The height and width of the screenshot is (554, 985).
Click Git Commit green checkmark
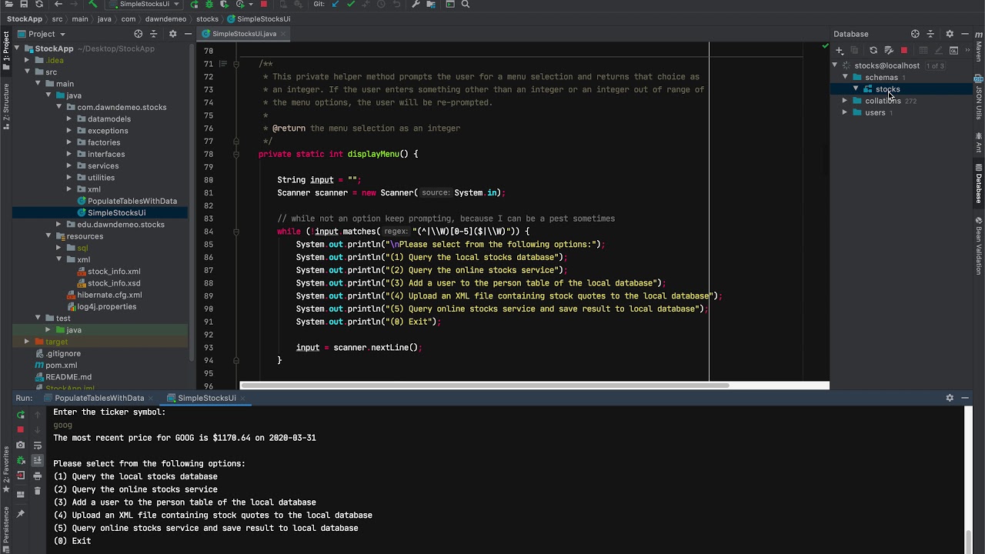click(351, 4)
